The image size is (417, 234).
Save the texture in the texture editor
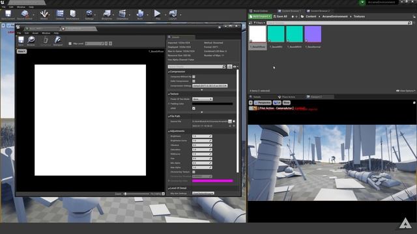[21, 41]
